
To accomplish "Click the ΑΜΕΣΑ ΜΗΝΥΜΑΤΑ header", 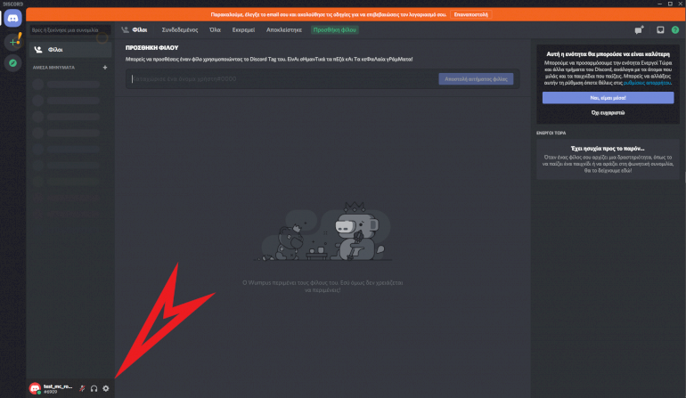I will [x=53, y=68].
